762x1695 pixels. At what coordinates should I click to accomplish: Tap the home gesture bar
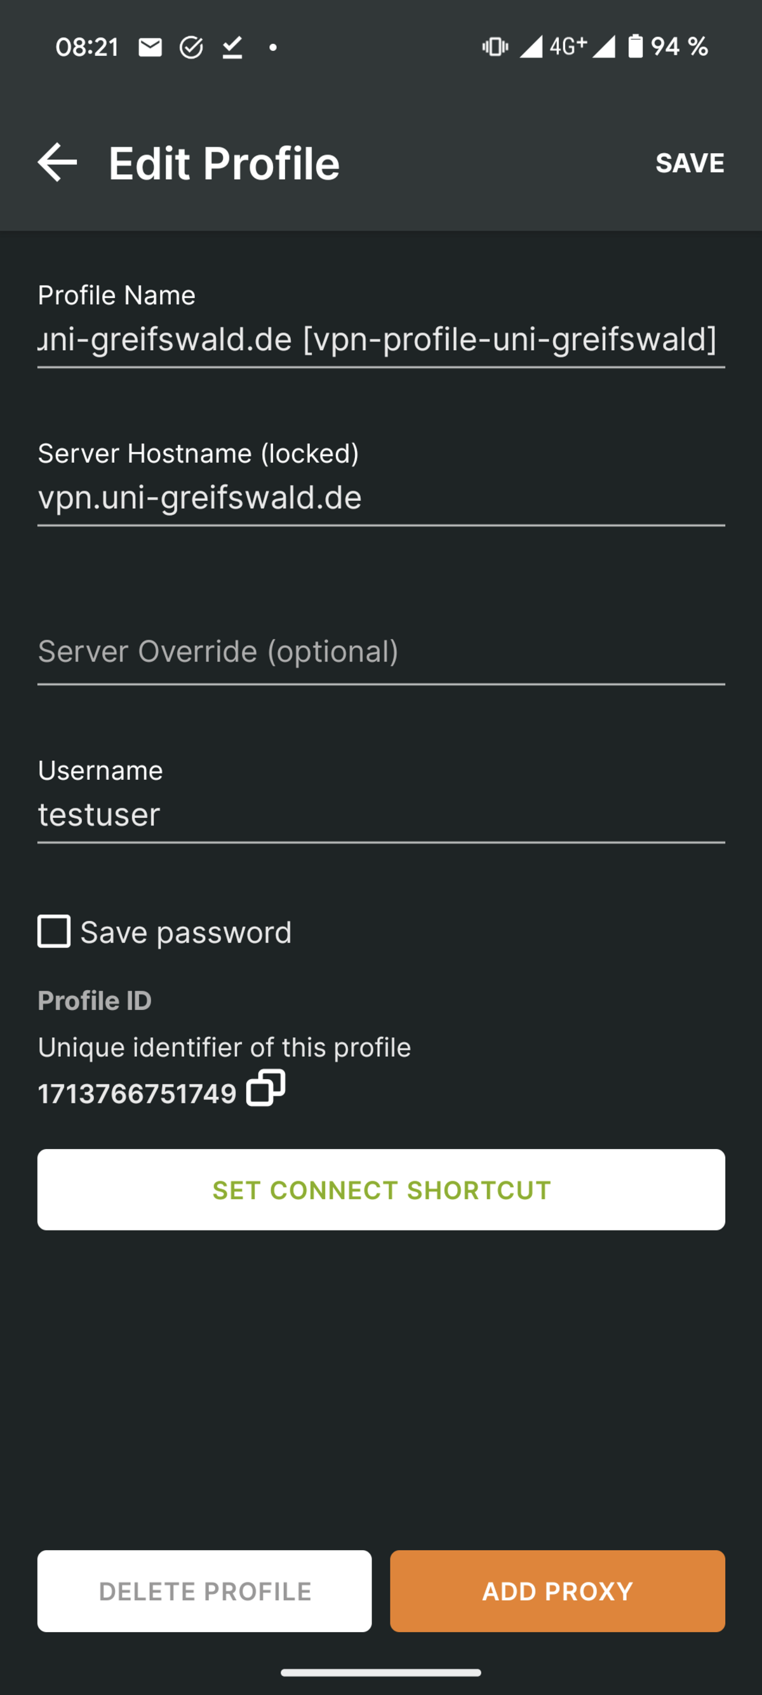tap(380, 1672)
